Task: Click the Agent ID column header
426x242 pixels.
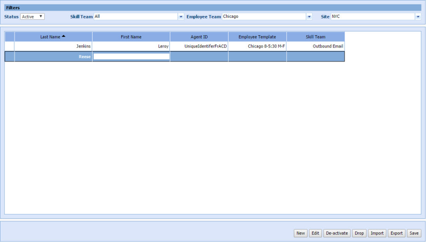Action: click(199, 37)
